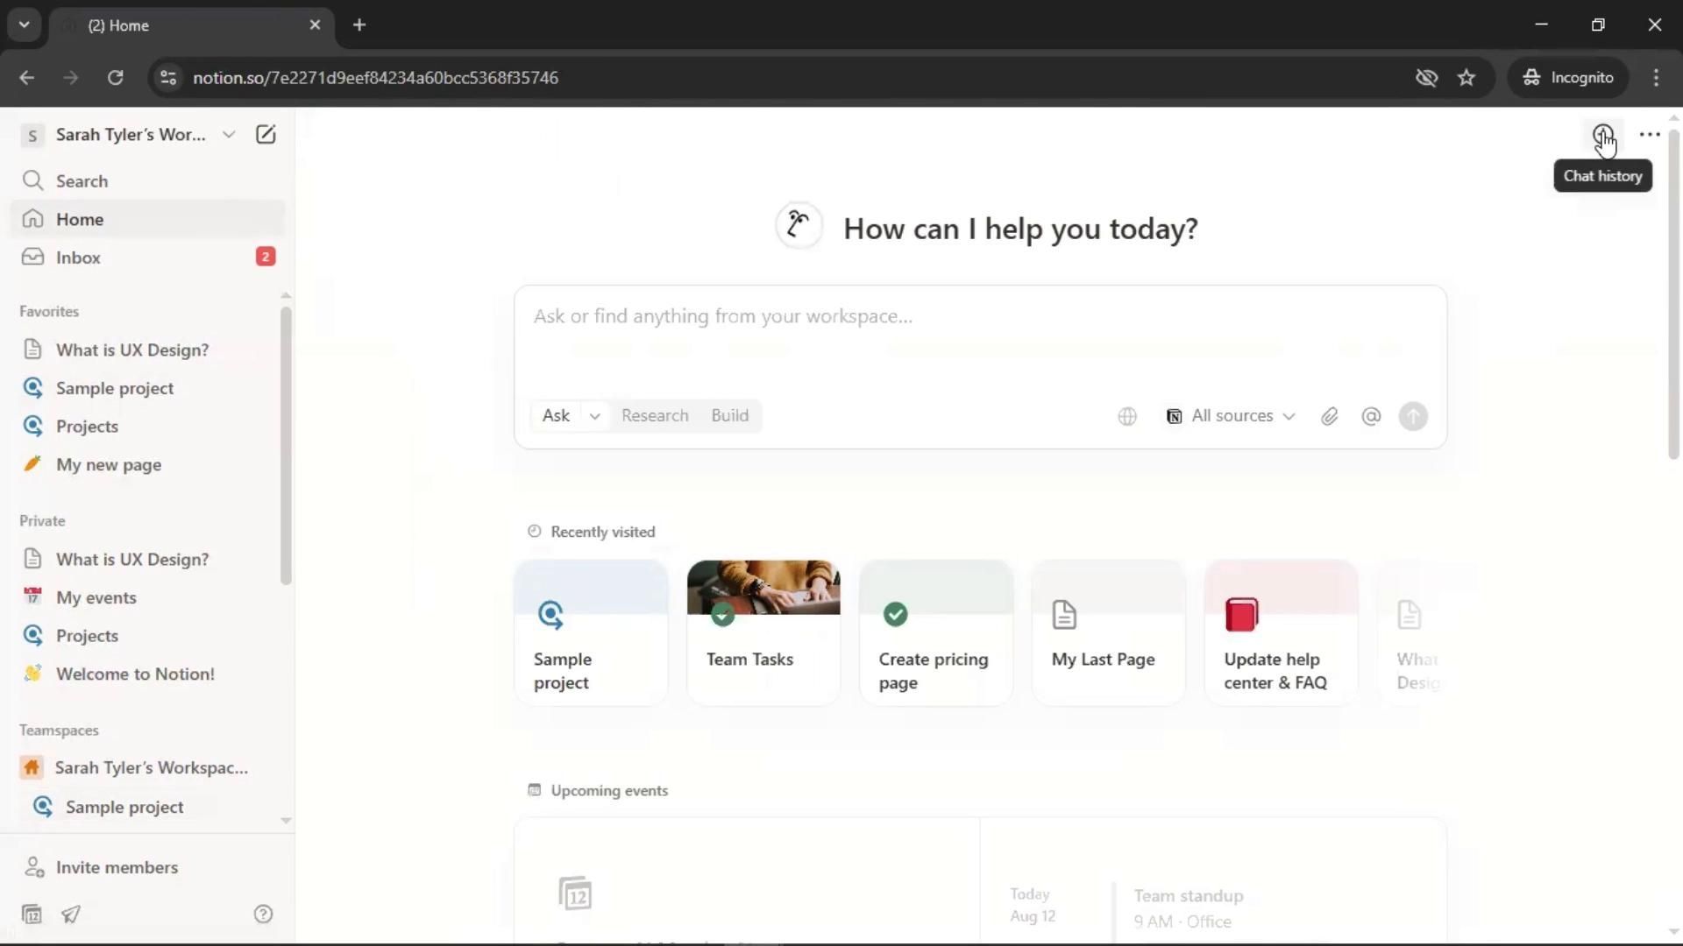Click Invite members
The width and height of the screenshot is (1683, 946).
pos(117,867)
